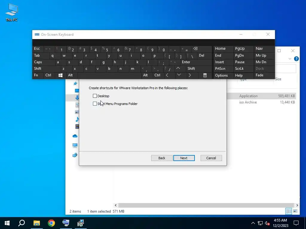Image resolution: width=306 pixels, height=229 pixels.
Task: Open the This PC desktop icon
Action: coord(12,13)
